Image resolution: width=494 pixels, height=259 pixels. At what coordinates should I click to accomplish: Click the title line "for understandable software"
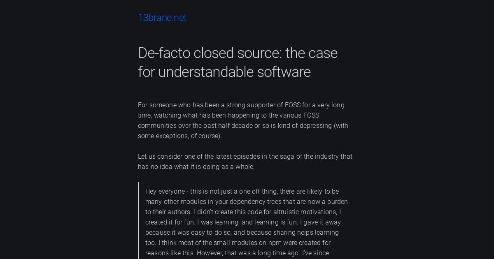224,72
